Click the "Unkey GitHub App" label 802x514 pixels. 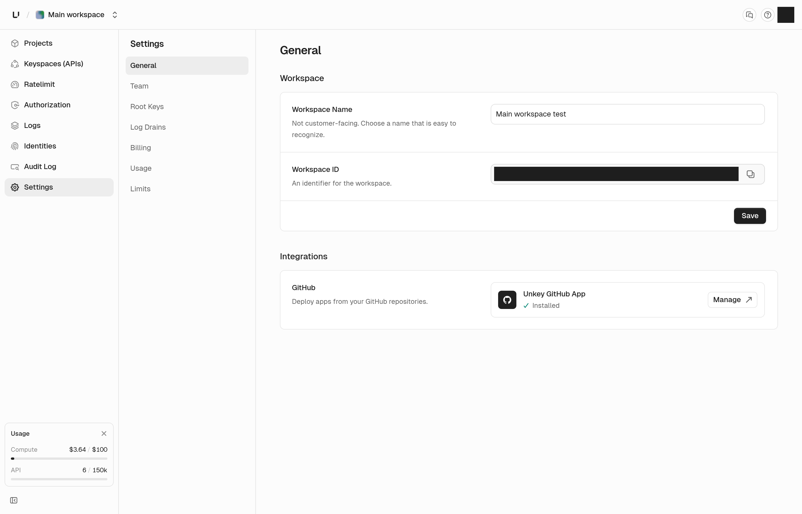point(554,294)
